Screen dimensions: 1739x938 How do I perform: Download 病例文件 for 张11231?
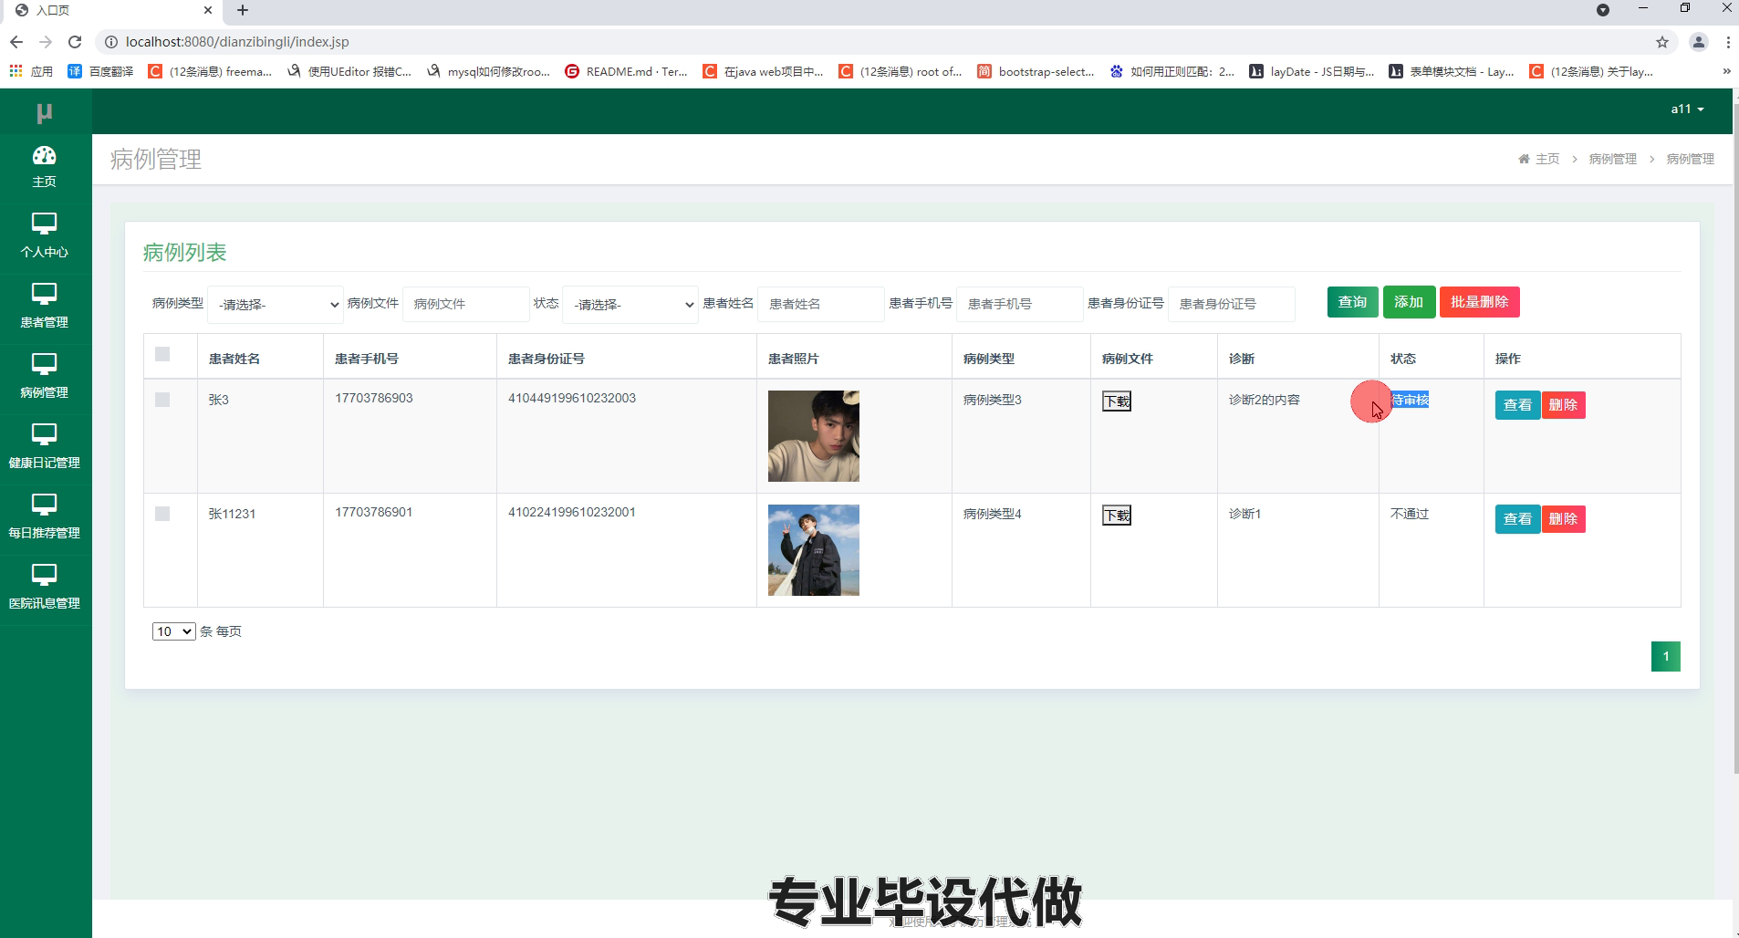pos(1117,516)
